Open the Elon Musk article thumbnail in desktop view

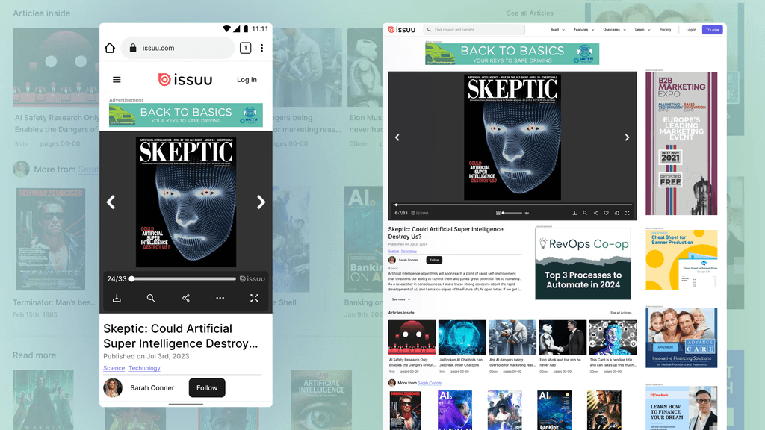pos(563,337)
